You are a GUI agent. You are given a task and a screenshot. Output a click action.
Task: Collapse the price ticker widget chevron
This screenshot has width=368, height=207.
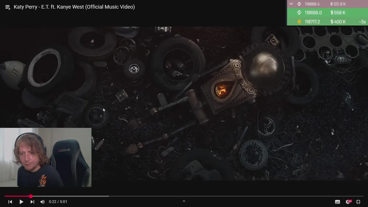tap(291, 4)
